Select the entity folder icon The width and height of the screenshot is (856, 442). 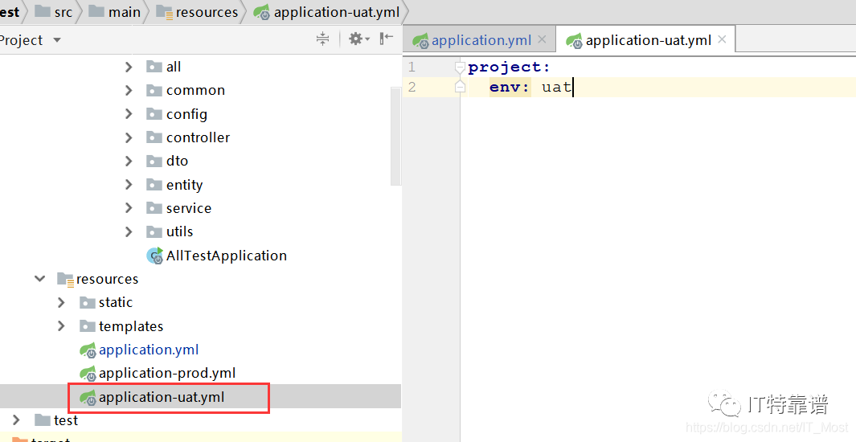pos(154,185)
